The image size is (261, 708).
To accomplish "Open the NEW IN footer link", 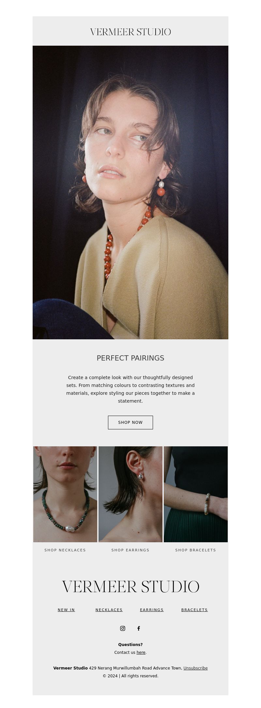I will click(x=66, y=610).
